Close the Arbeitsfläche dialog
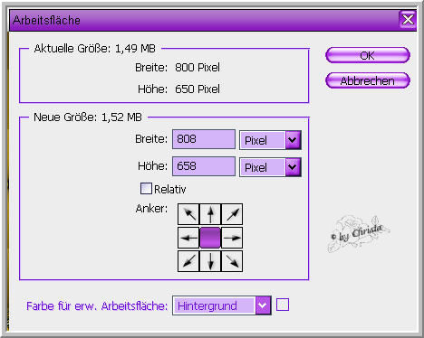Viewport: 424px width, 338px height. coord(408,20)
